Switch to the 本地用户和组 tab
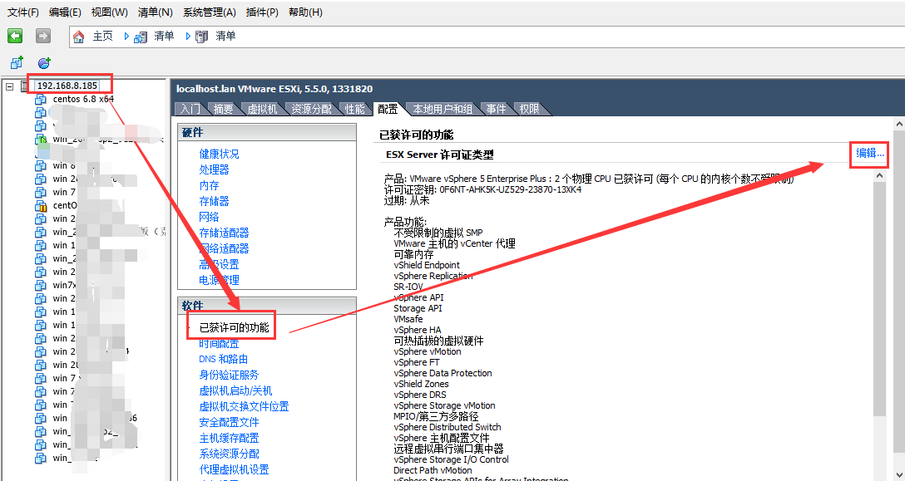This screenshot has height=481, width=905. tap(443, 109)
